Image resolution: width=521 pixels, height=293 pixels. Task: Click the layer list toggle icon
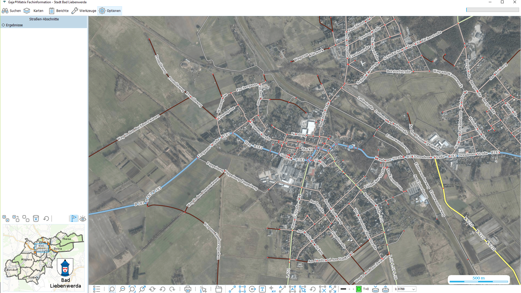pos(97,289)
